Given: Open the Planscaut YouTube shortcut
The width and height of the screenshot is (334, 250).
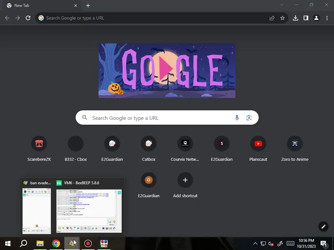Looking at the screenshot, I should tap(258, 149).
